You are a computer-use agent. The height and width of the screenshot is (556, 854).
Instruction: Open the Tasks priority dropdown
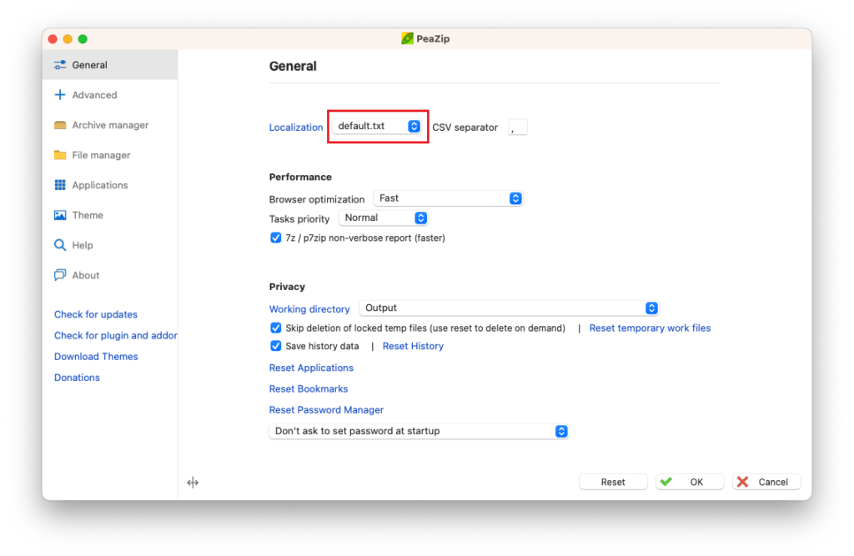tap(384, 218)
